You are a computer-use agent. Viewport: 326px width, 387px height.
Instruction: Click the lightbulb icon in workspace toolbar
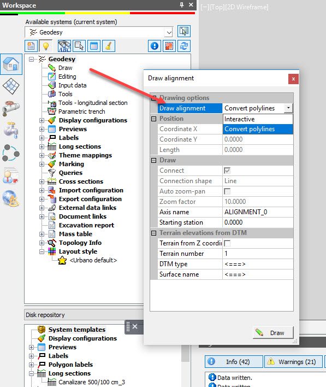[46, 46]
